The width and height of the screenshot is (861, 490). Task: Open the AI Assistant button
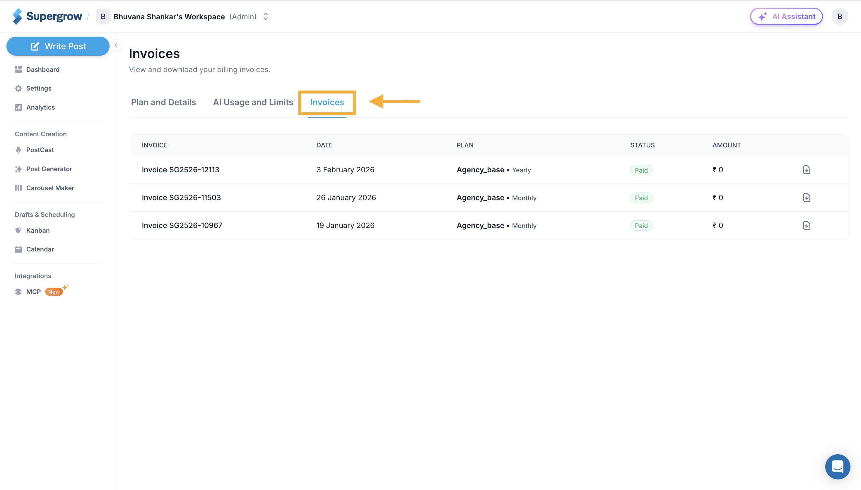(x=786, y=16)
